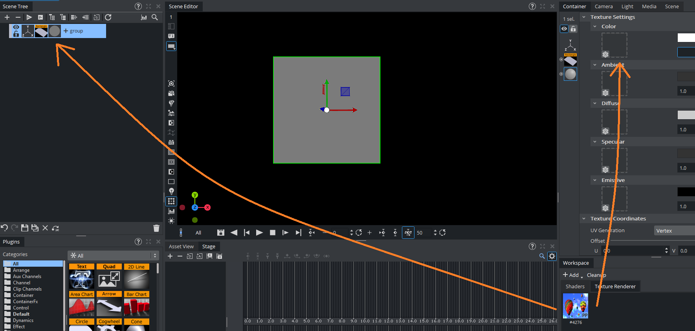
Task: Collapse the Emissive section
Action: (x=595, y=180)
